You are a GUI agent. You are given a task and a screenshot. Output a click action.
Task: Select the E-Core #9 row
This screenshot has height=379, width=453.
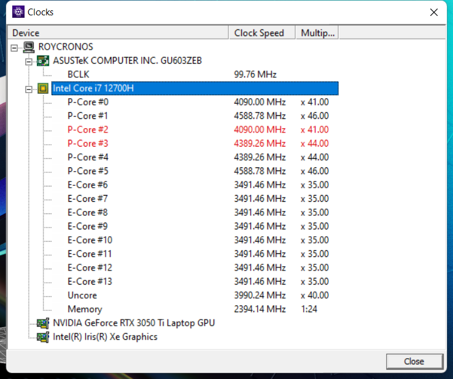pos(88,226)
